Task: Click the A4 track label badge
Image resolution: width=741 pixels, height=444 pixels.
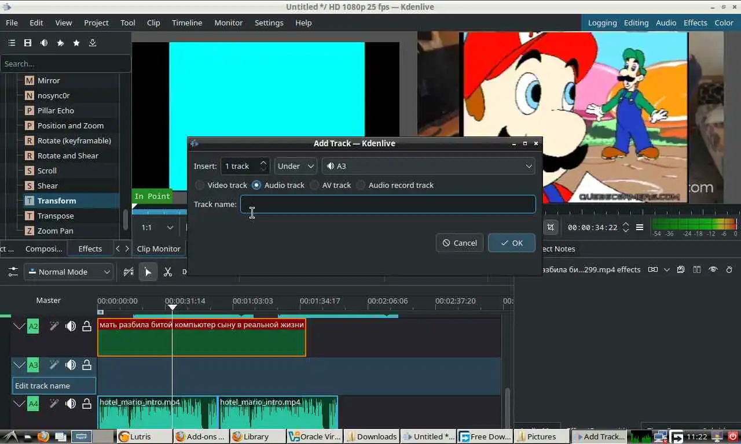Action: [x=33, y=404]
